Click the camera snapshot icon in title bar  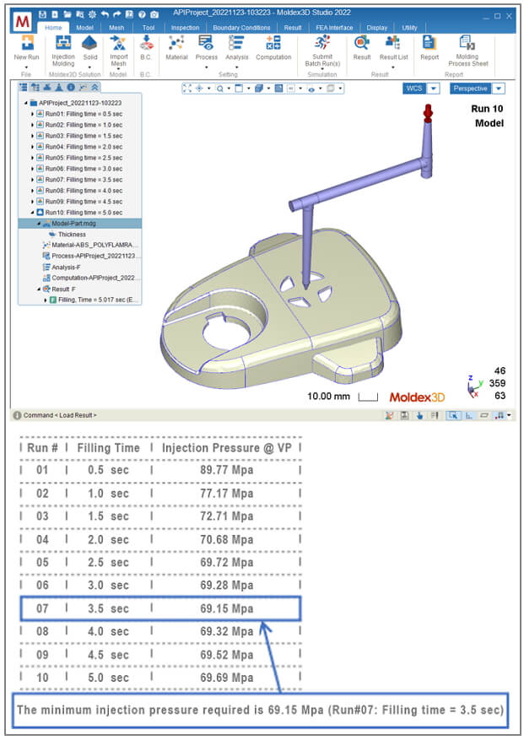coord(154,14)
